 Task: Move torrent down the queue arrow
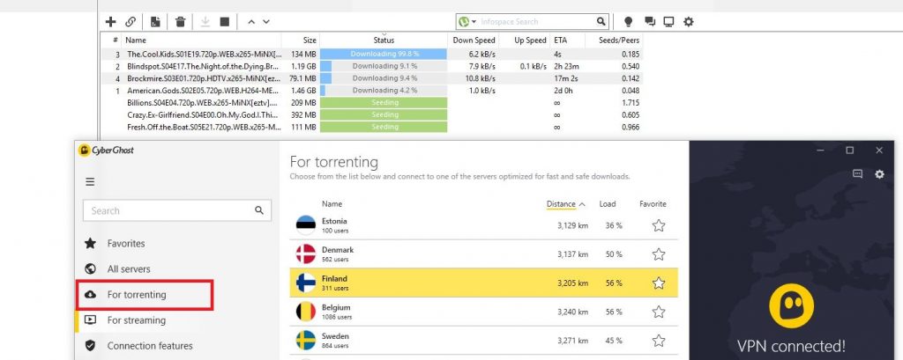pyautogui.click(x=266, y=22)
